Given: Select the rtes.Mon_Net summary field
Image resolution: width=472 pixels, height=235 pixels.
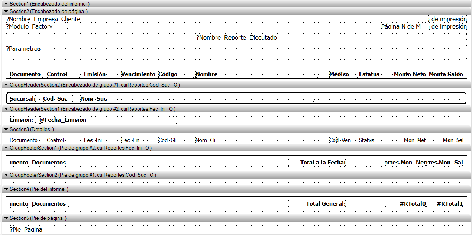Looking at the screenshot, I should [x=405, y=163].
